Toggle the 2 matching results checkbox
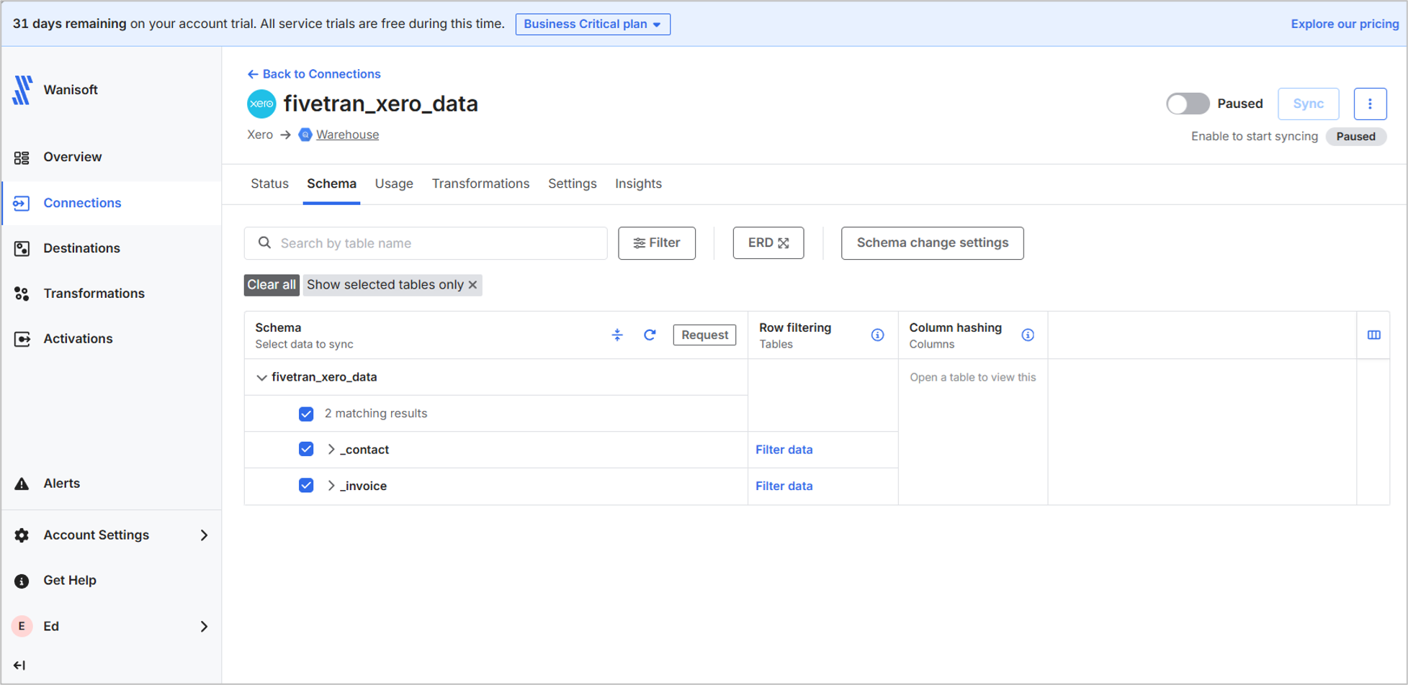This screenshot has width=1408, height=685. pyautogui.click(x=306, y=414)
